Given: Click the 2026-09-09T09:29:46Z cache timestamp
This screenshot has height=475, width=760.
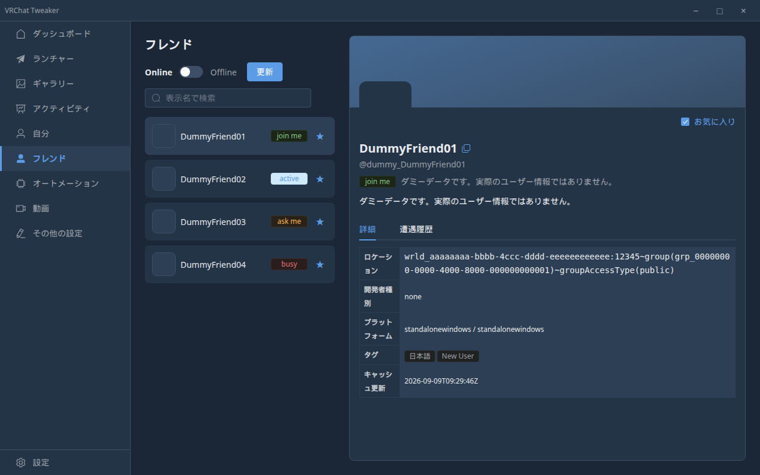Looking at the screenshot, I should (441, 381).
